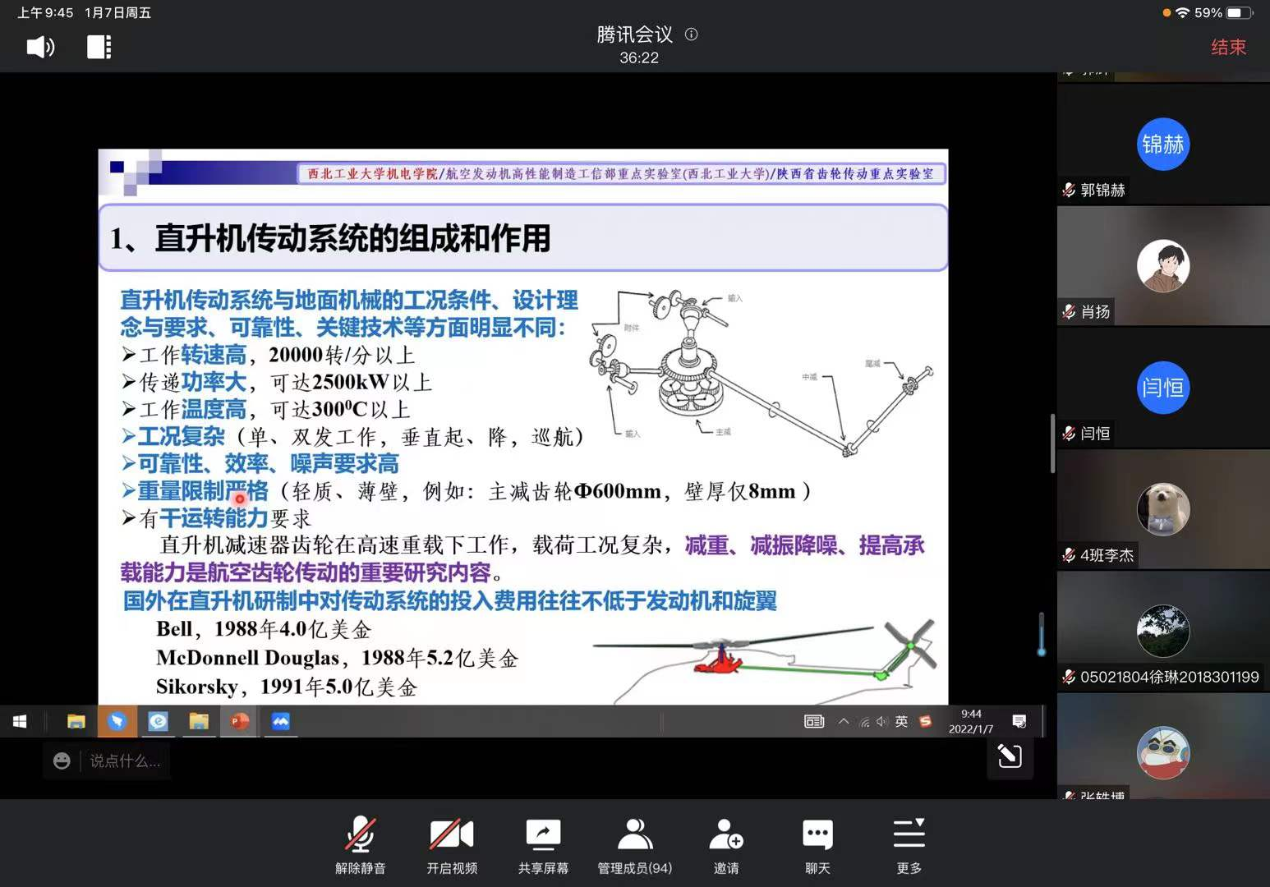Click the PowerPoint icon in shared taskbar
The height and width of the screenshot is (887, 1270).
click(x=240, y=722)
